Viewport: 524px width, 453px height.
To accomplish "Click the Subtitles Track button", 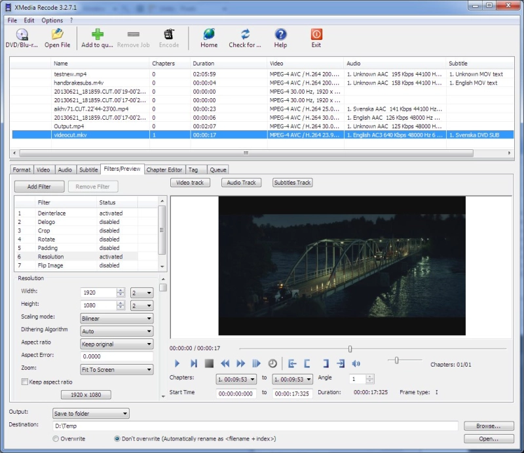I will (x=292, y=183).
